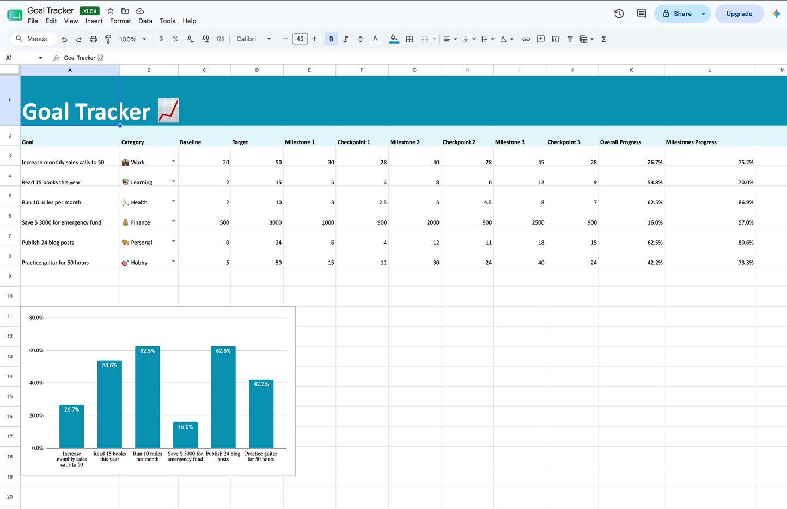
Task: Open the Tools menu
Action: click(168, 21)
